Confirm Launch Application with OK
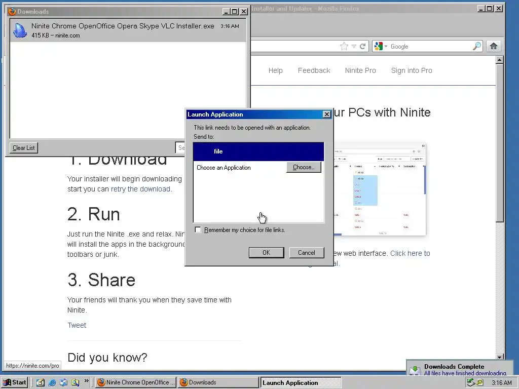The image size is (519, 389). tap(266, 253)
